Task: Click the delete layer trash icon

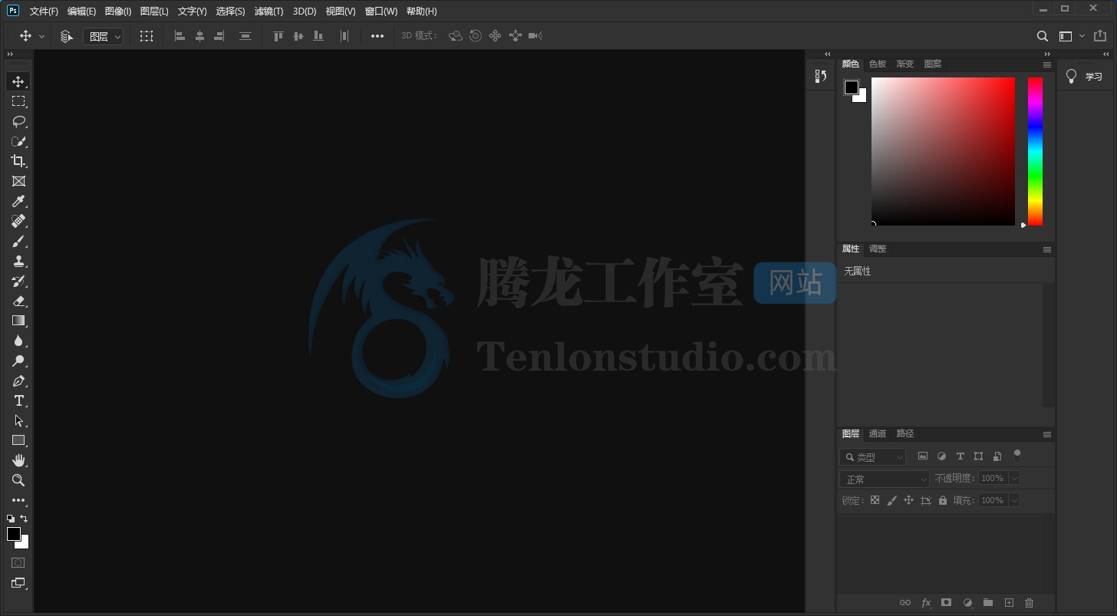Action: pyautogui.click(x=1030, y=603)
